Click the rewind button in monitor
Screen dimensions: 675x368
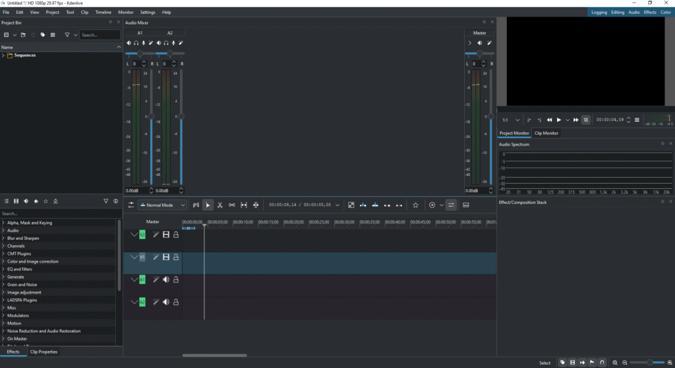click(x=550, y=120)
